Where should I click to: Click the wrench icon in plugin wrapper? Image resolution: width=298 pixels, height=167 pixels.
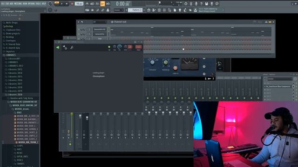pos(72,47)
